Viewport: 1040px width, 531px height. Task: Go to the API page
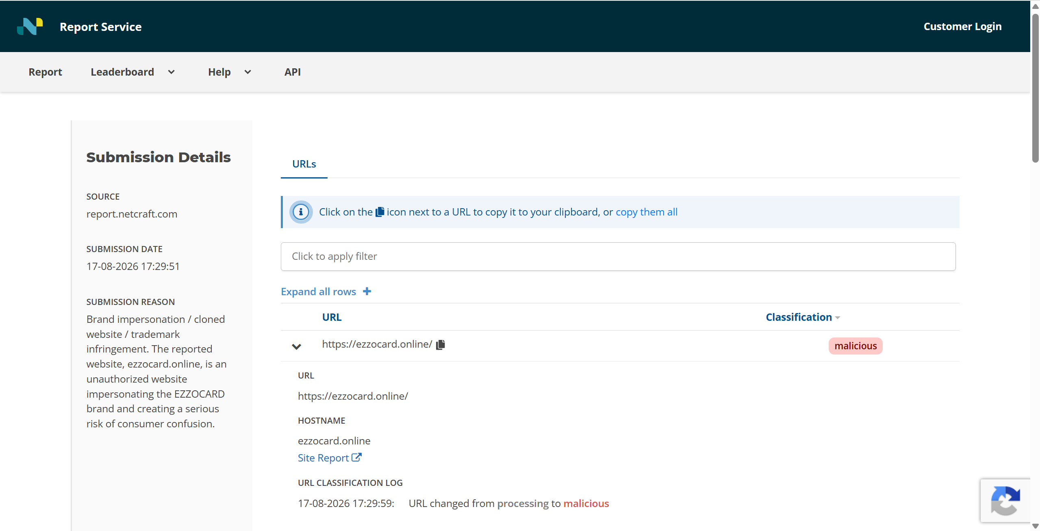click(293, 72)
